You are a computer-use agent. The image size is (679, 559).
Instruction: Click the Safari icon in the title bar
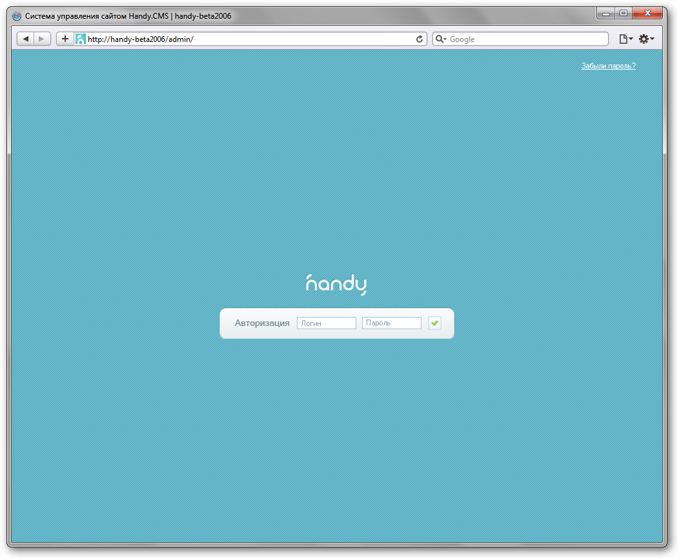[x=17, y=16]
